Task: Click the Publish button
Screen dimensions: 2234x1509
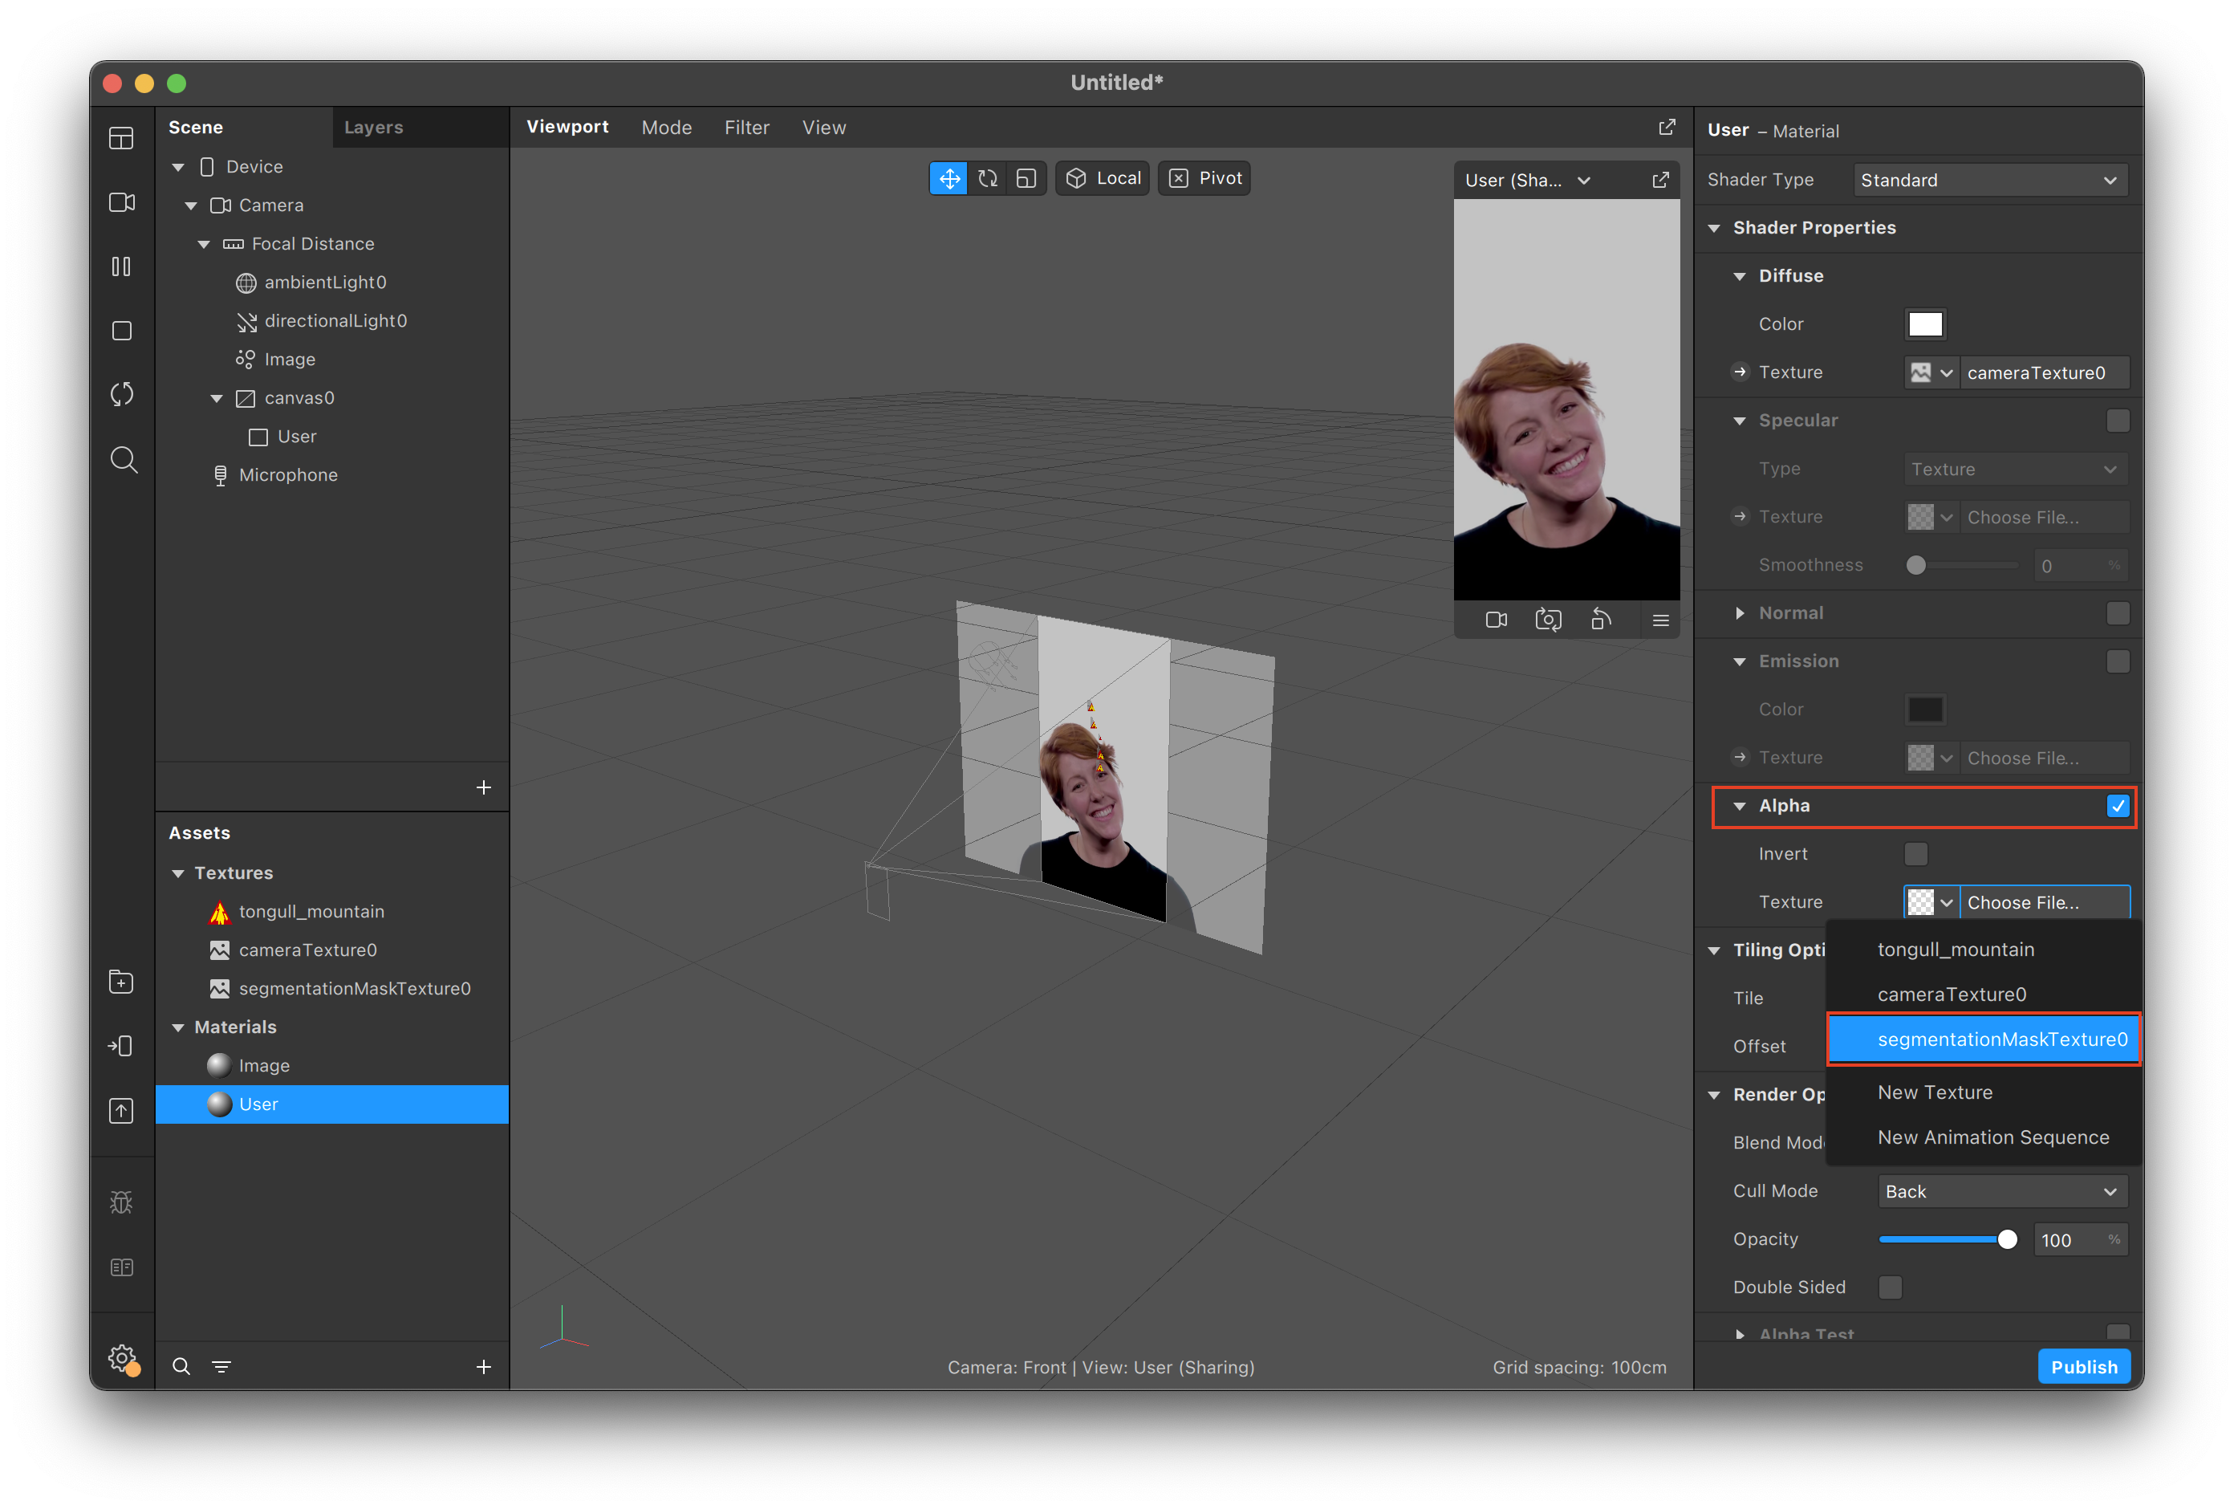Action: tap(2083, 1367)
